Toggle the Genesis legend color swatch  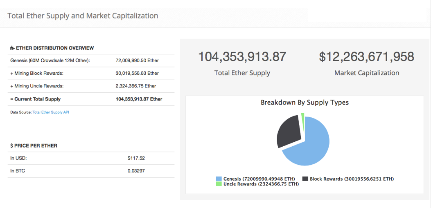(219, 179)
